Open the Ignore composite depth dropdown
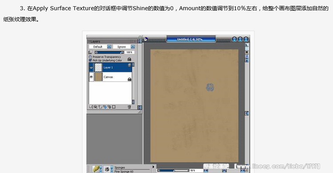333x173 pixels. coord(133,47)
